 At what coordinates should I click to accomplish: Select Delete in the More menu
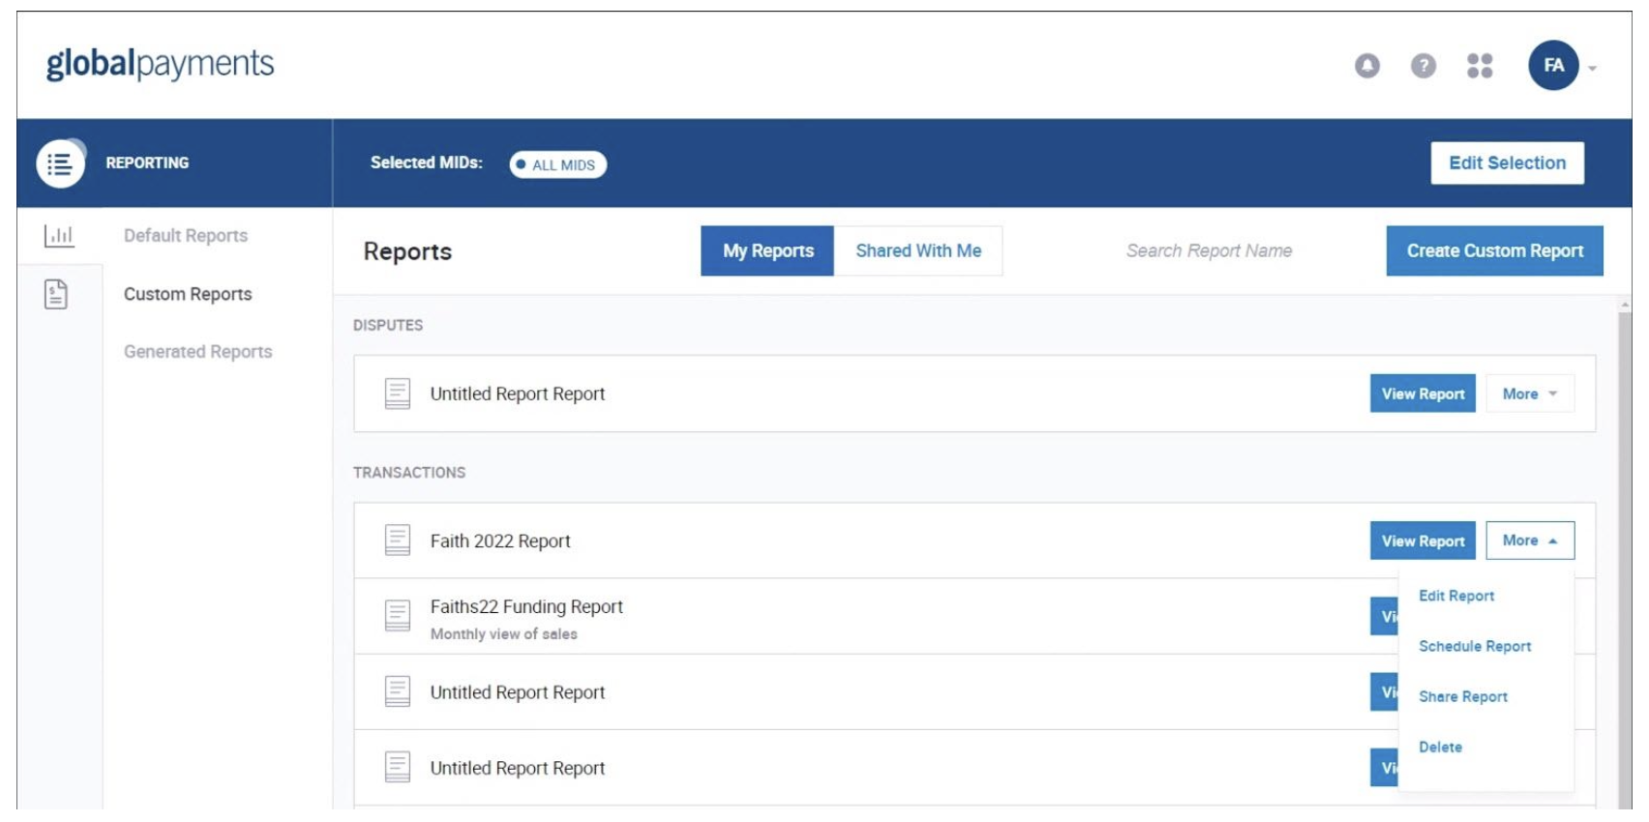coord(1440,747)
